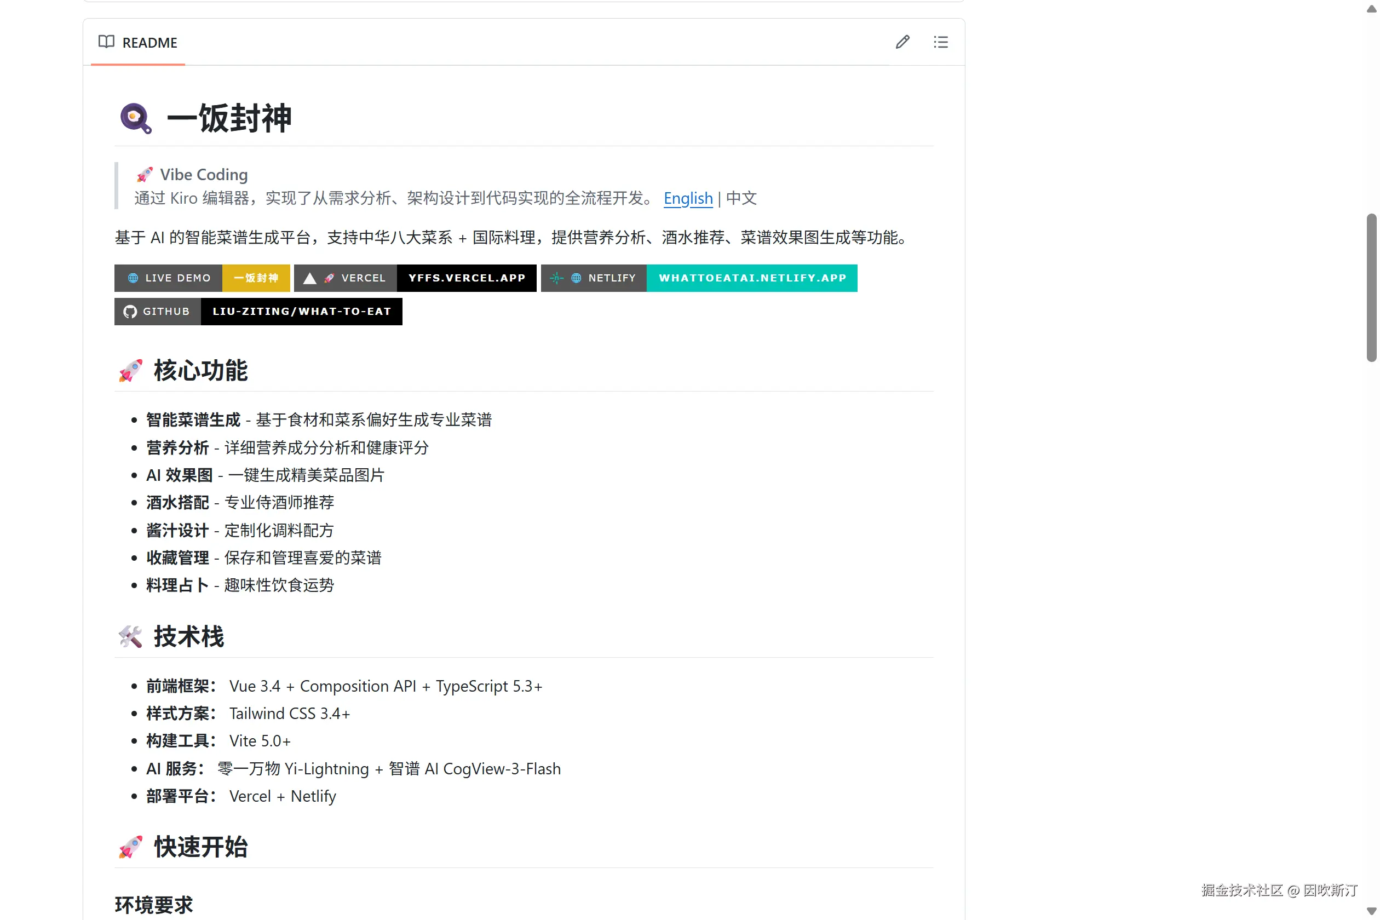The image size is (1380, 920).
Task: Click the 构建工具 Vite 5.0+ line
Action: [219, 741]
